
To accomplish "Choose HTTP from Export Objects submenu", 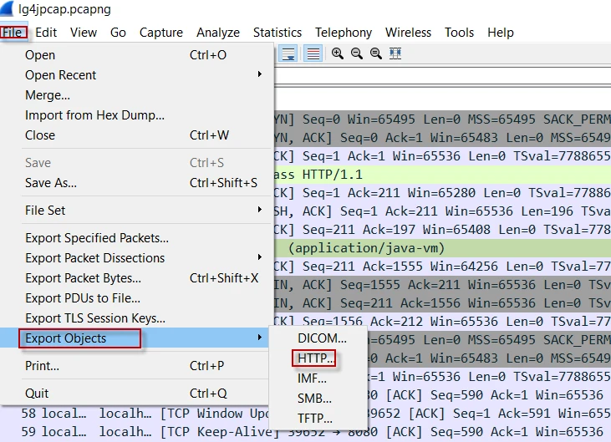I will [315, 358].
